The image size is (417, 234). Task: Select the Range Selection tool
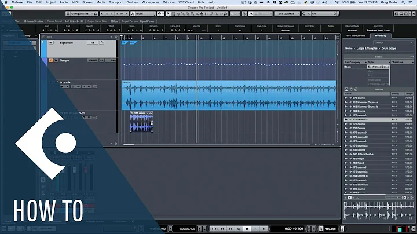pyautogui.click(x=173, y=13)
